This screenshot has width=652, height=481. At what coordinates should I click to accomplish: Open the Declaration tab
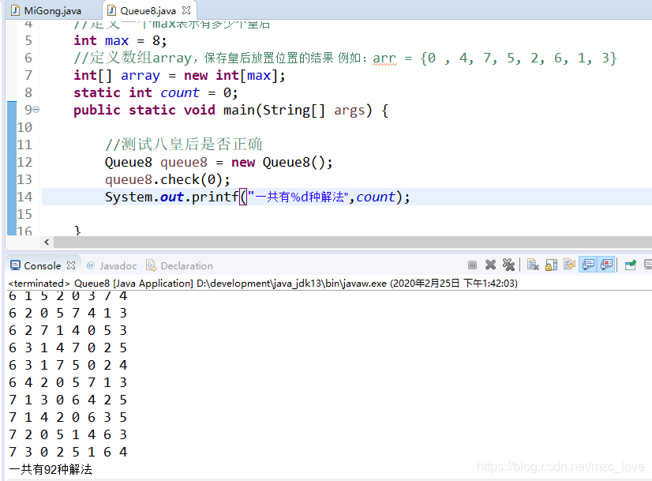coord(187,266)
